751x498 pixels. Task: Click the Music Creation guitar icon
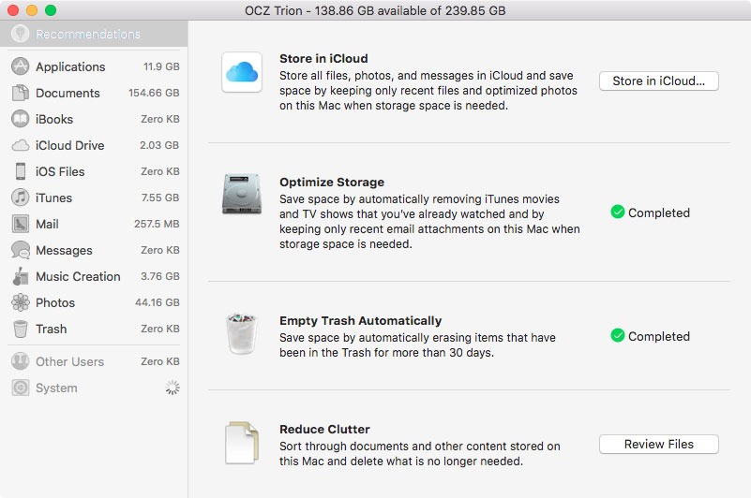[20, 276]
